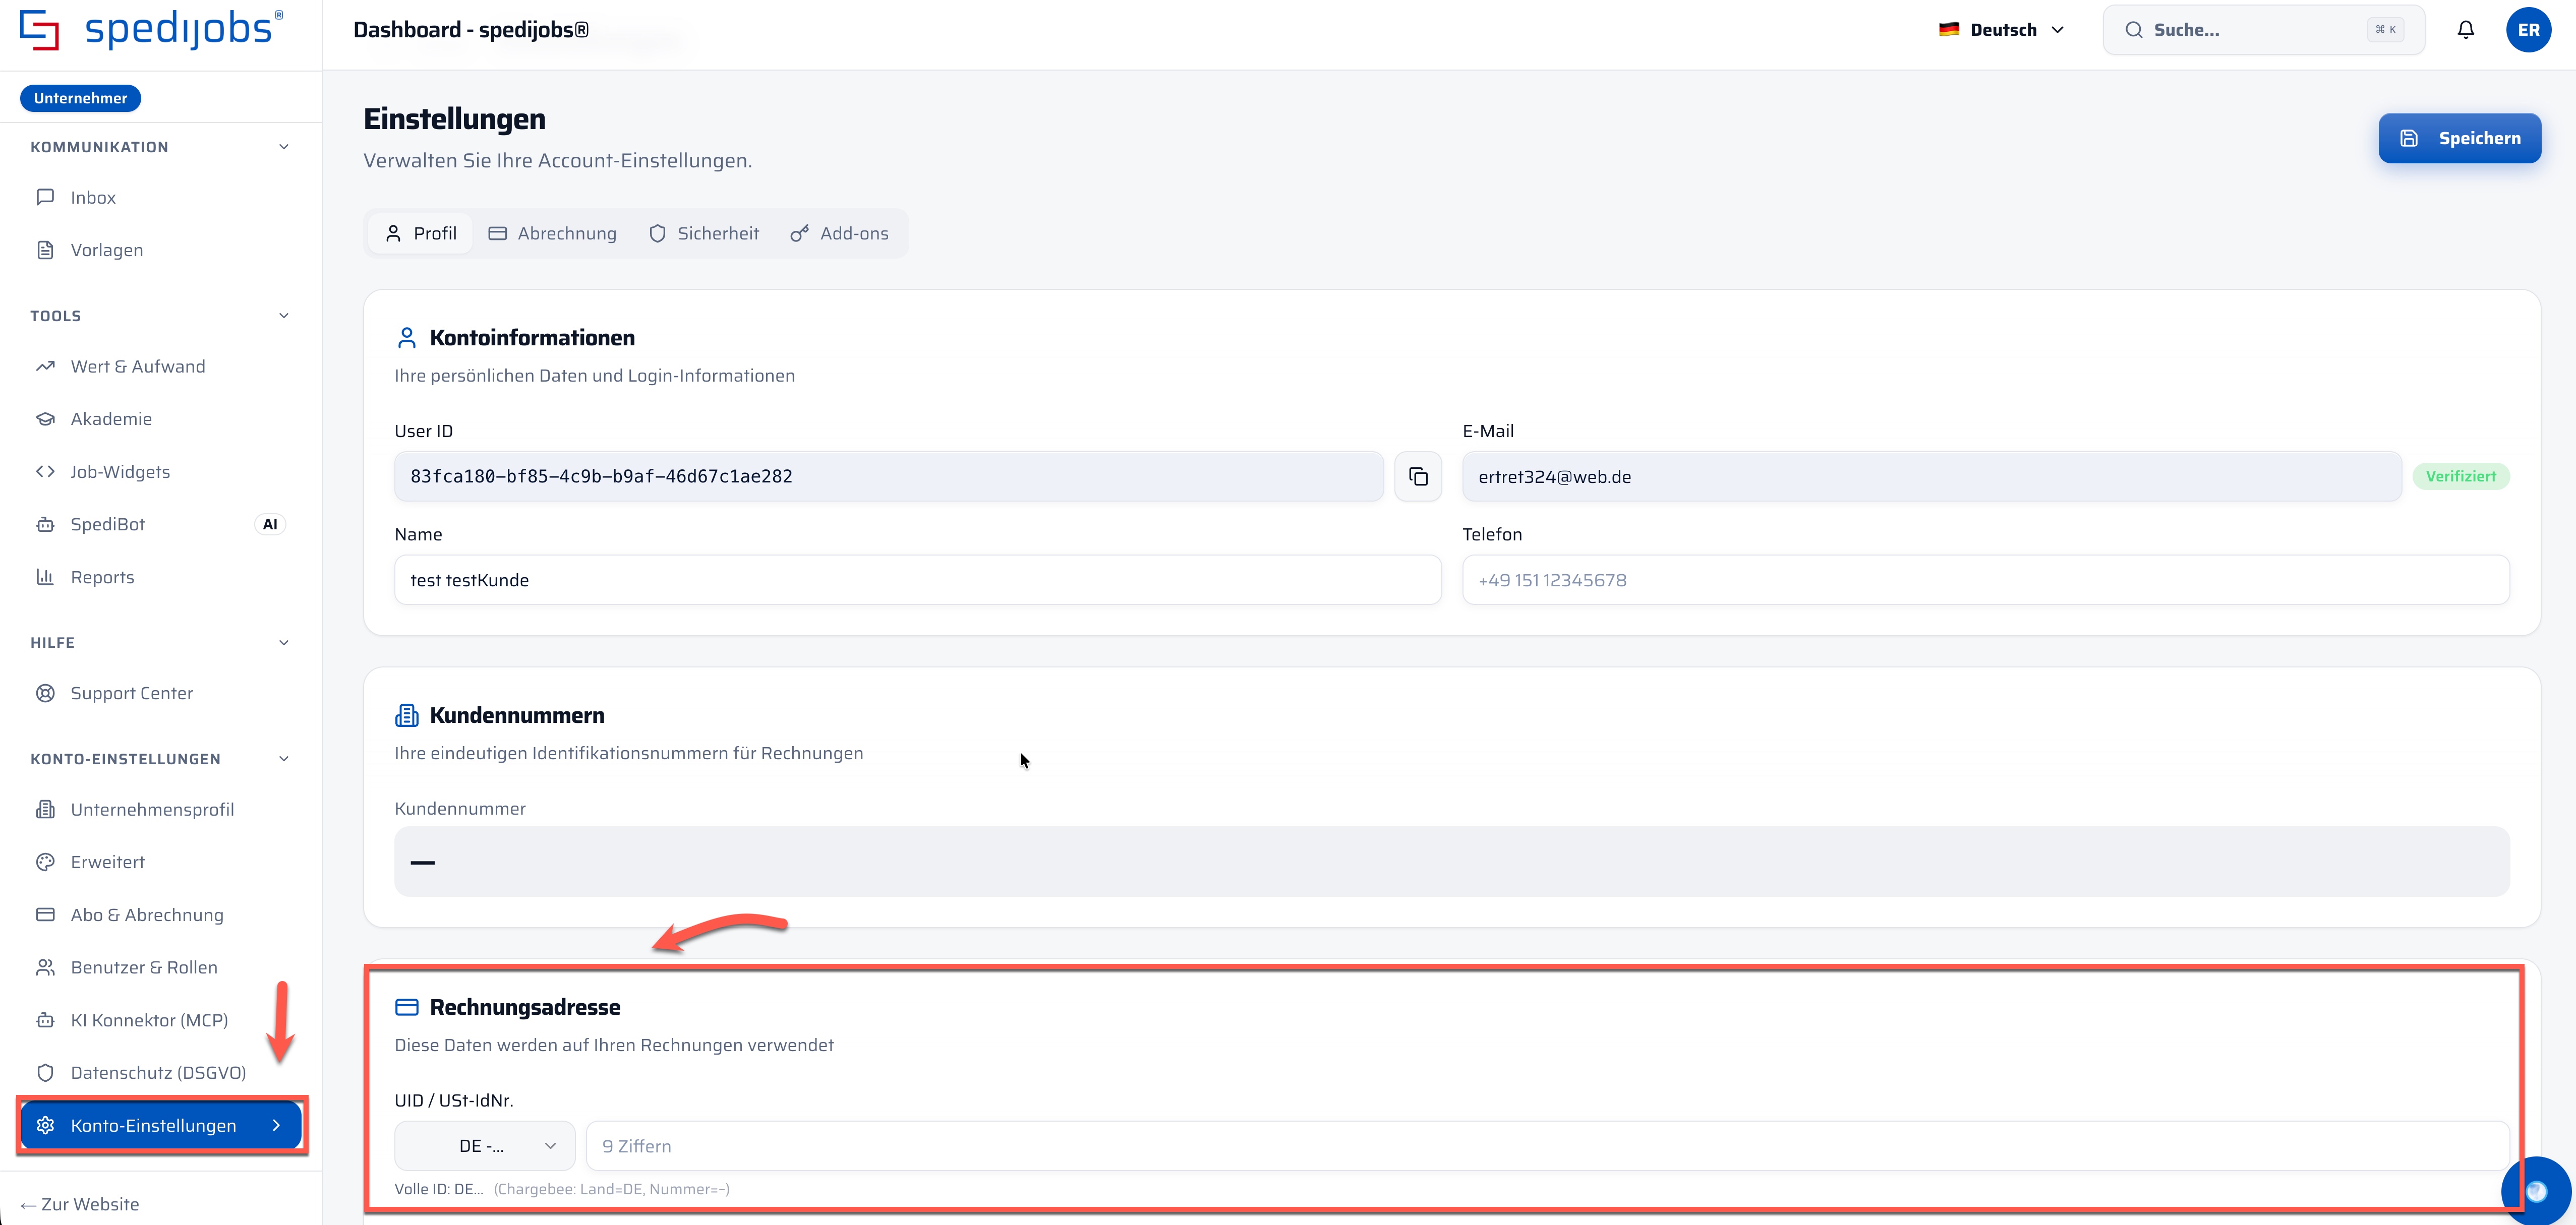Open Job-Widgets
This screenshot has height=1225, width=2576.
pyautogui.click(x=160, y=471)
